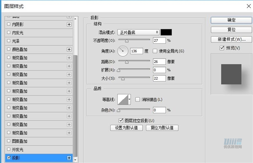
Task: Toggle the 消除锯齿 checkbox
Action: 138,99
